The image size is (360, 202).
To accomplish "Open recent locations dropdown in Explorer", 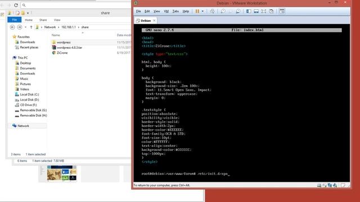I will tap(25, 27).
